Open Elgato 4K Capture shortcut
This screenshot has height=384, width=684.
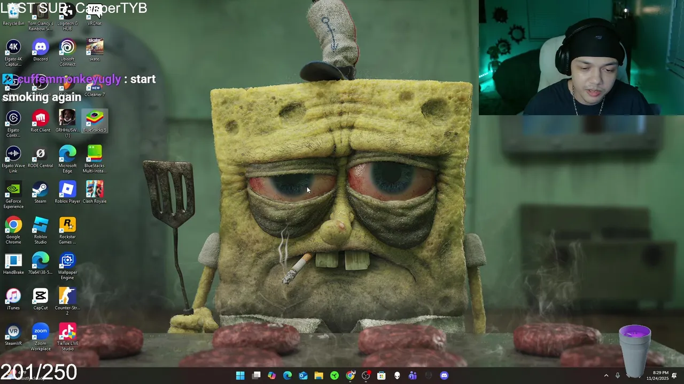(13, 53)
